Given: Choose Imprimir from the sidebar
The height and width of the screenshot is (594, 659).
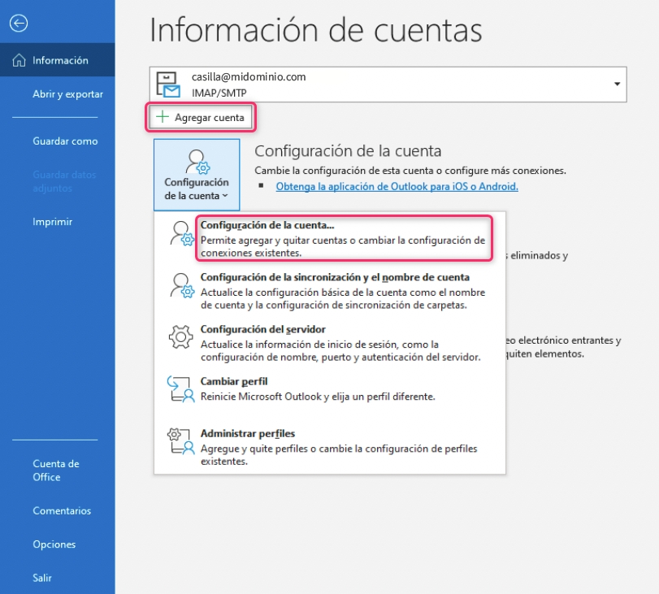Looking at the screenshot, I should [x=53, y=222].
